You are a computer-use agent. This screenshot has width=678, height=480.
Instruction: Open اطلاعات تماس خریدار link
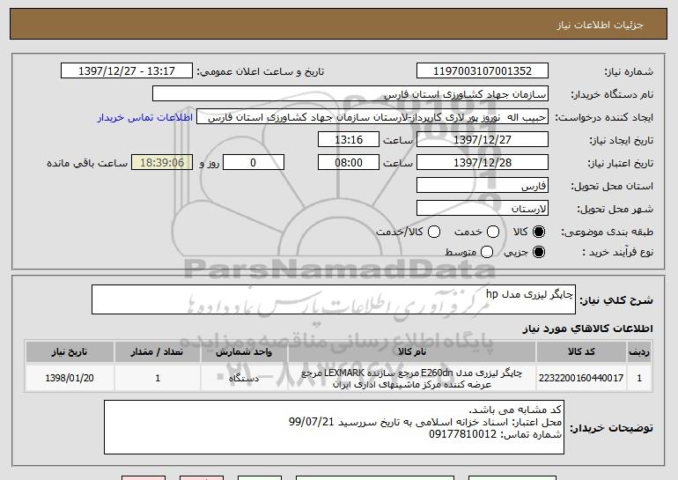click(x=145, y=117)
